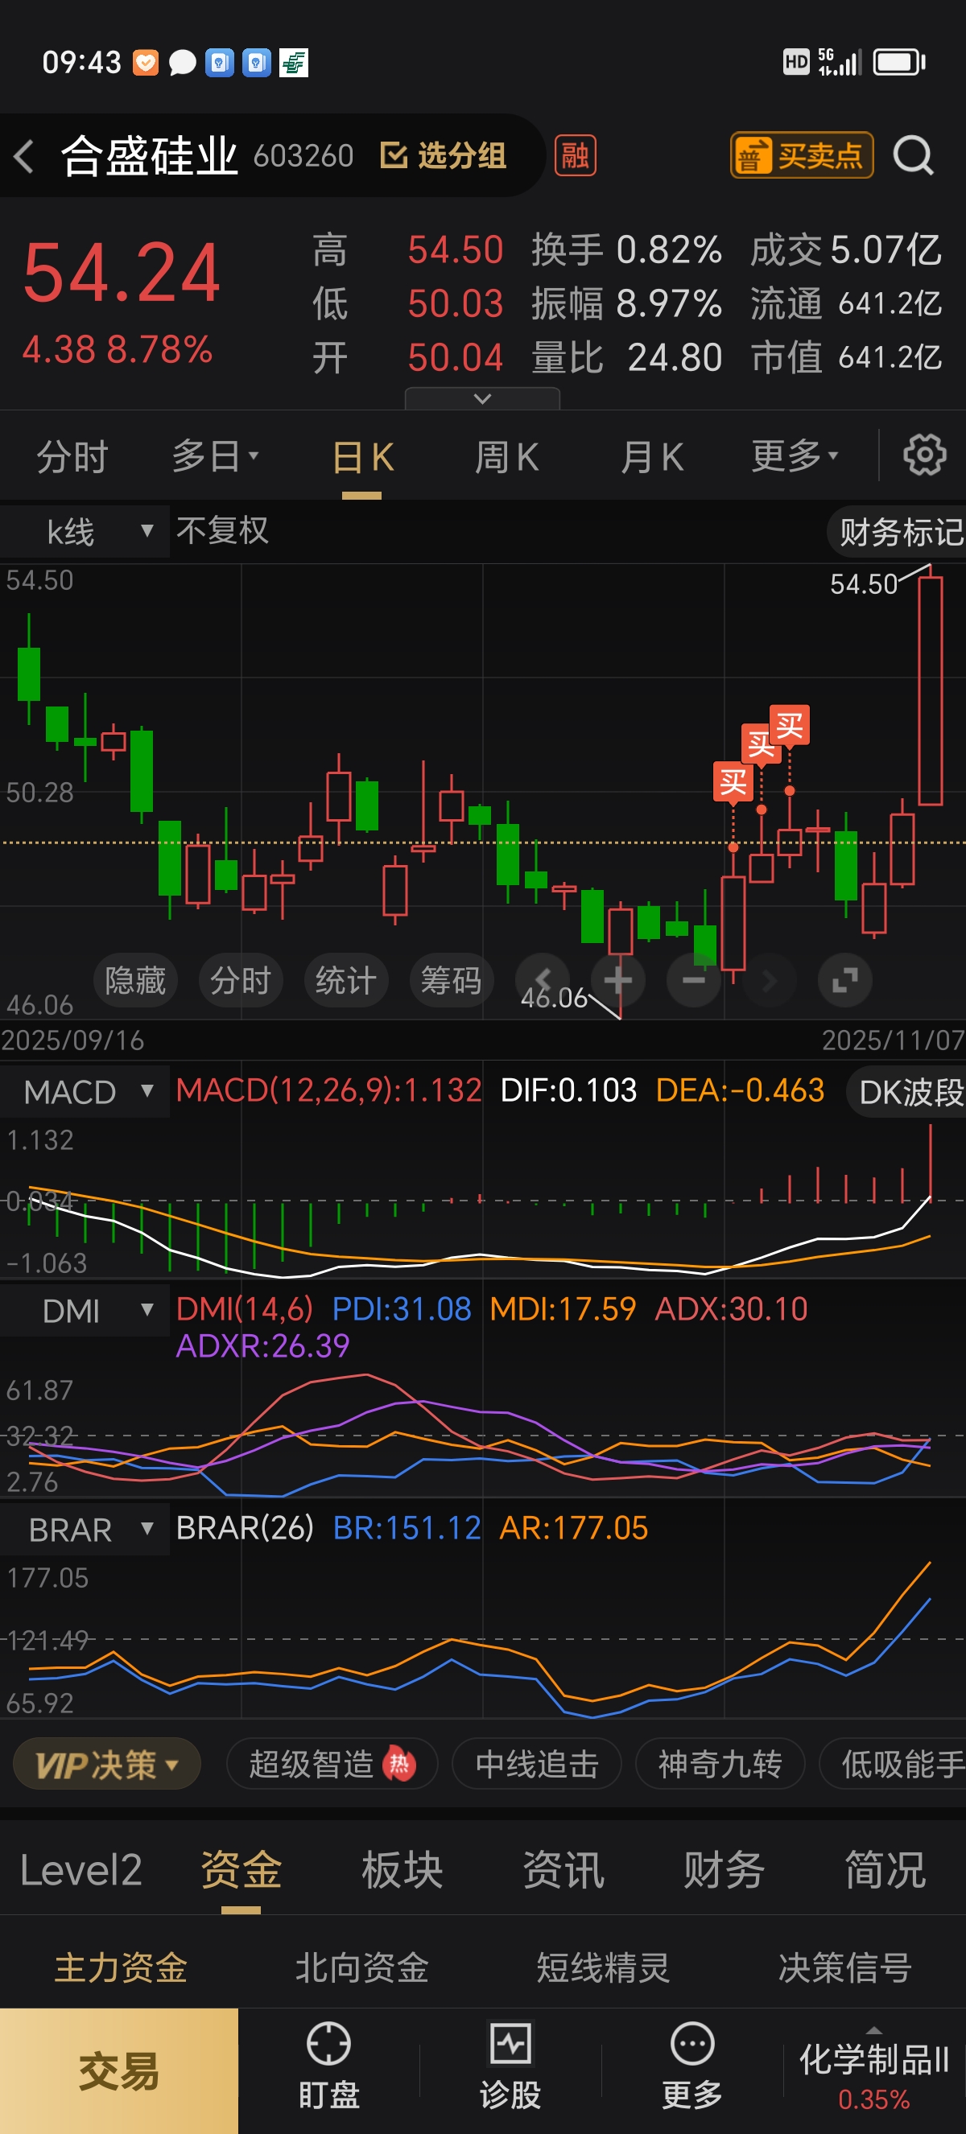Add stock via 选分组 checkbox
966x2134 pixels.
click(444, 156)
